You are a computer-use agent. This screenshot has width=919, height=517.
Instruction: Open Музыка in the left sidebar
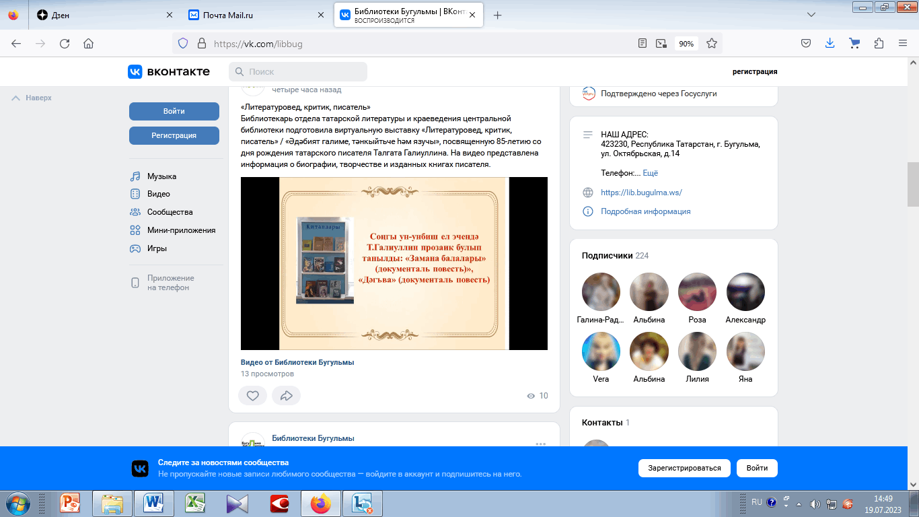pos(161,176)
